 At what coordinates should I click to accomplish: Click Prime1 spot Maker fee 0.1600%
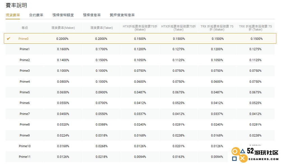click(63, 49)
